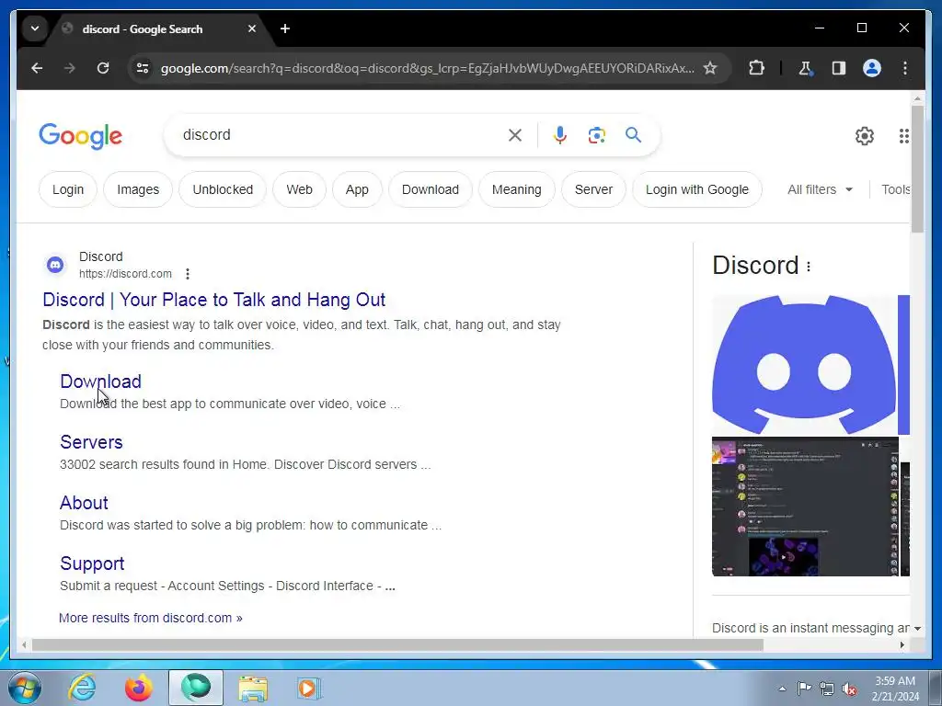Expand the Discord description arrow in panel
The image size is (942, 706).
[x=917, y=629]
